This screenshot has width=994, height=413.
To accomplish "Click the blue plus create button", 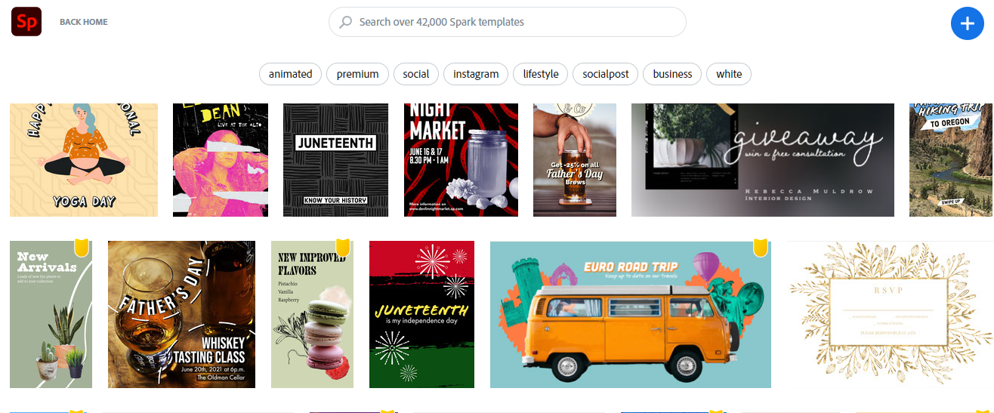I will click(968, 23).
